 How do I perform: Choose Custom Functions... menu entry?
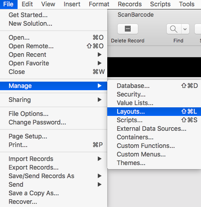click(154, 146)
